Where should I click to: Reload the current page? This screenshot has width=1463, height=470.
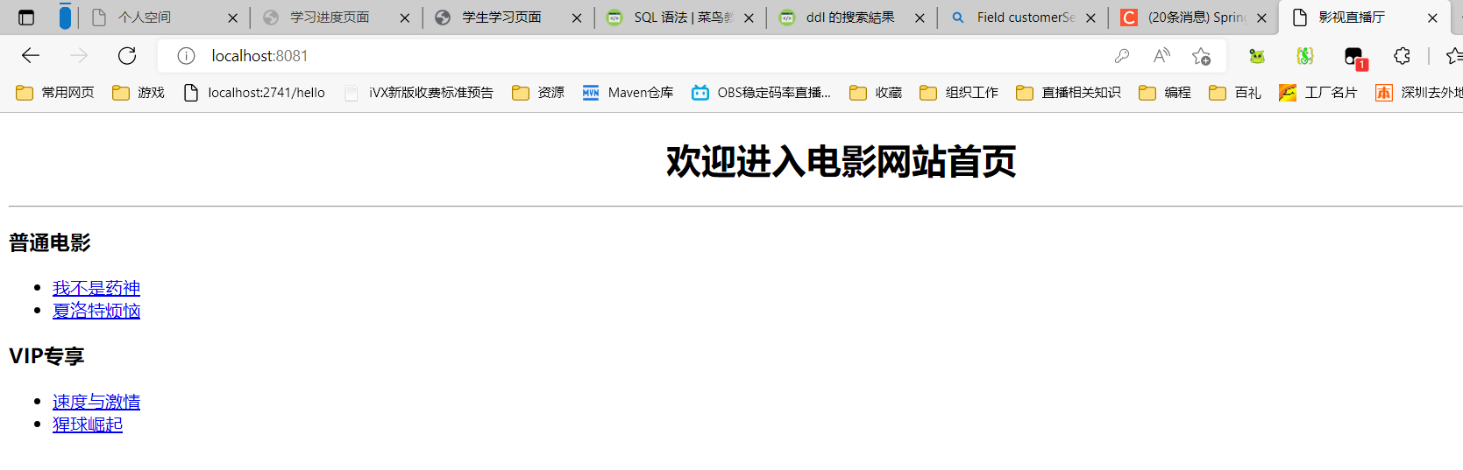(x=127, y=56)
